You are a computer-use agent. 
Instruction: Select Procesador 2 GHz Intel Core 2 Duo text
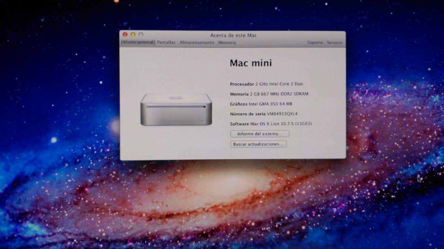pyautogui.click(x=266, y=84)
